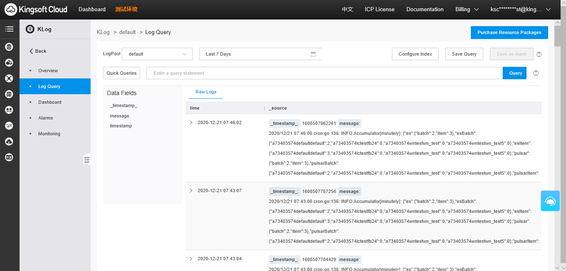Image resolution: width=566 pixels, height=271 pixels.
Task: Select the message data field
Action: (x=120, y=116)
